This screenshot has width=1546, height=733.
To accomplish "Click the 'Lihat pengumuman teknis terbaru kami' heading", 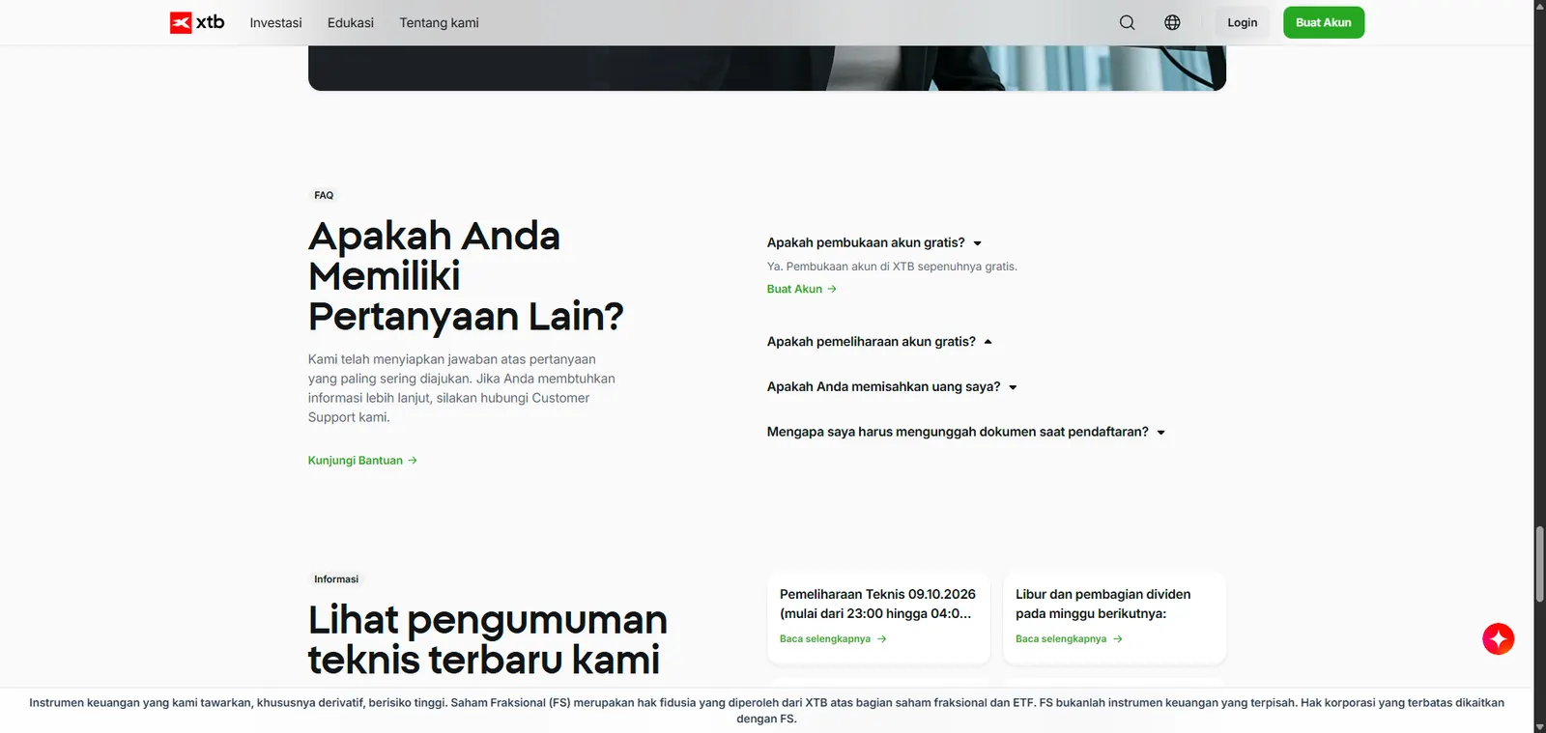I will click(488, 639).
